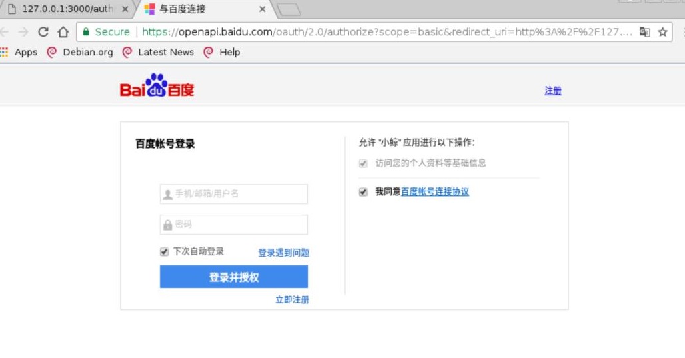Click the Baidu logo
The height and width of the screenshot is (358, 685).
pos(157,85)
